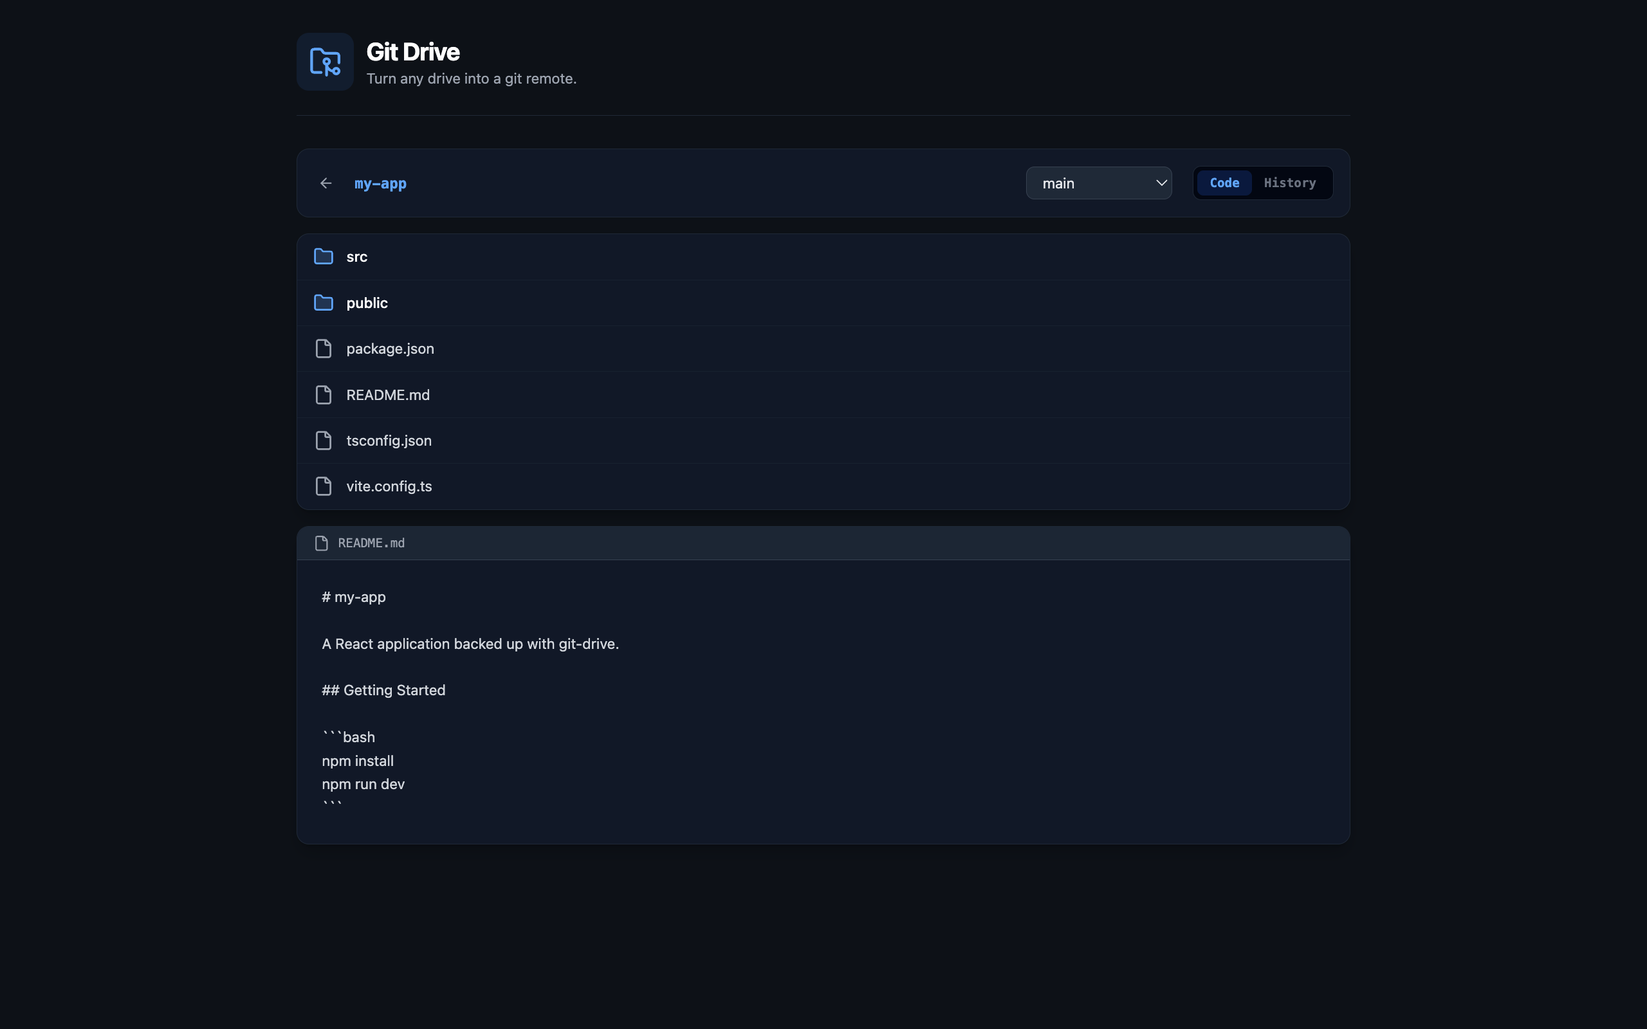Go back using the left arrow
Viewport: 1647px width, 1029px height.
tap(326, 183)
